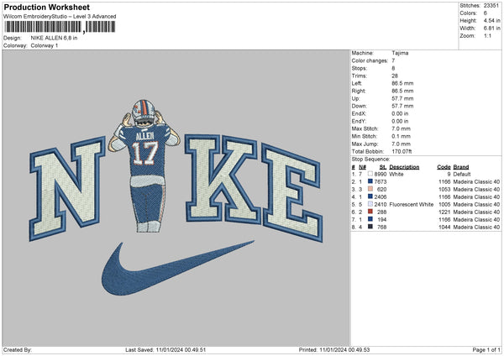Select the 'Up:' measurement 57.7 mm
Viewport: 504px width, 356px height.
[402, 98]
